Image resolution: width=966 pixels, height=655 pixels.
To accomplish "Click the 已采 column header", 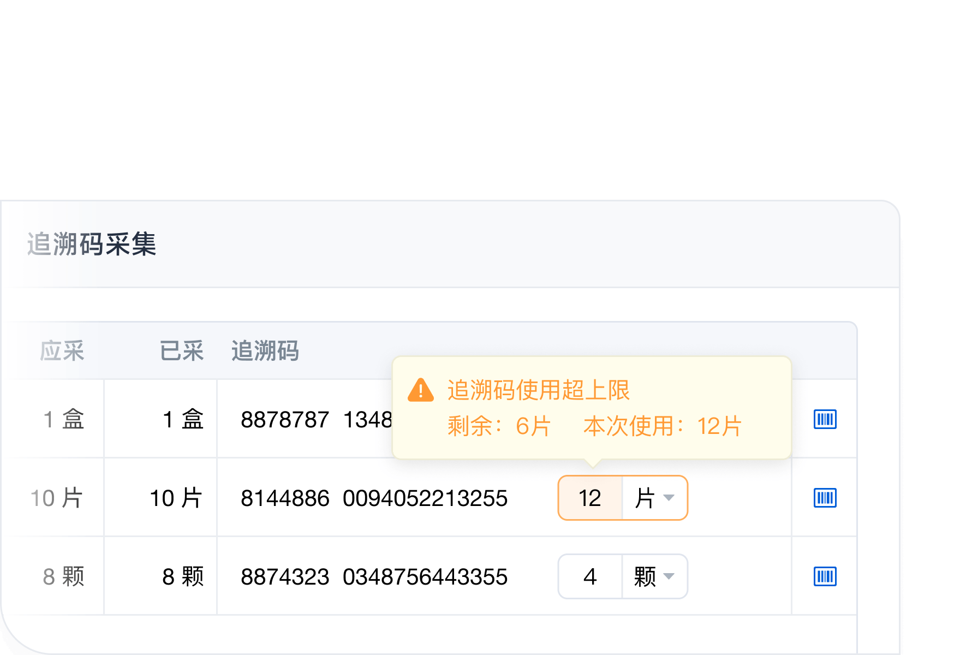I will (182, 352).
